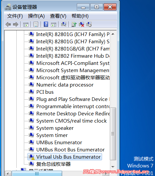Screen dimensions: 155x176
Task: Click the vertical scrollbar thumb
Action: click(113, 134)
